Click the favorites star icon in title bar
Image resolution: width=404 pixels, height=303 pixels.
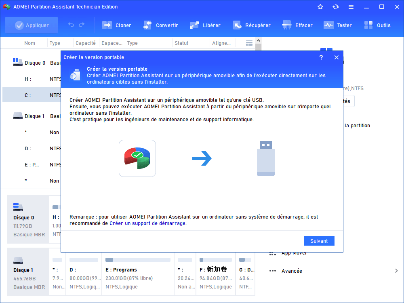tap(320, 7)
